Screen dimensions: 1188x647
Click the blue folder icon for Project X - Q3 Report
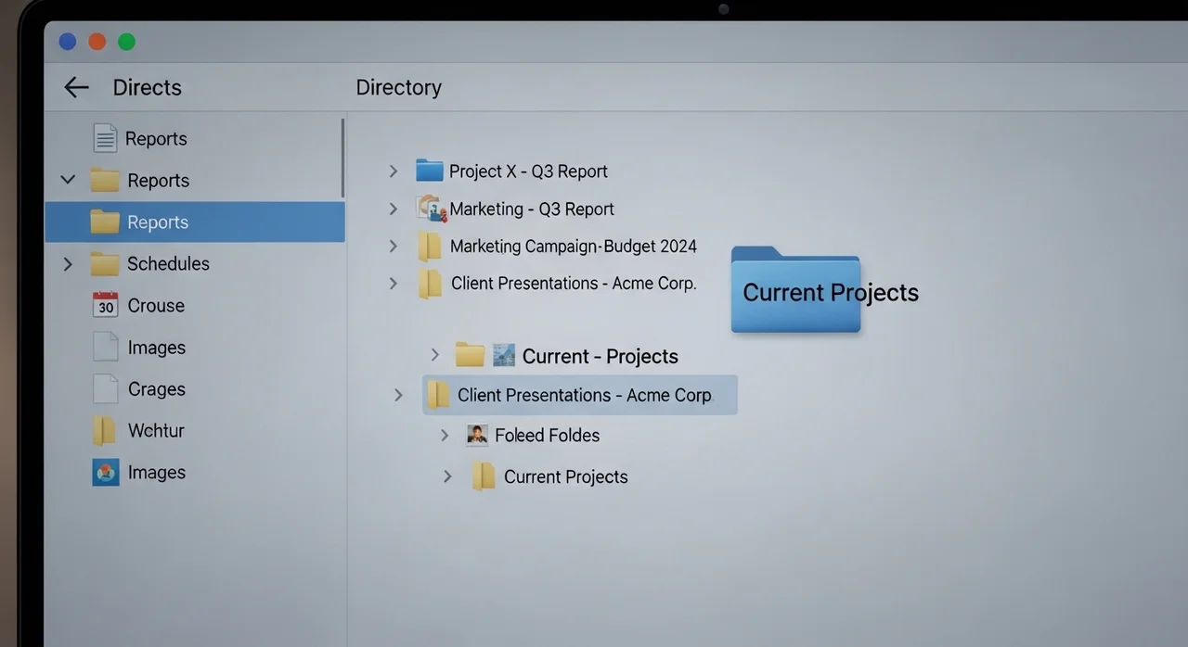click(429, 171)
